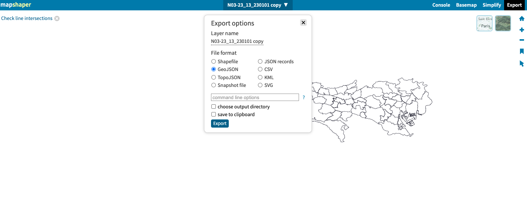The height and width of the screenshot is (206, 527).
Task: Open the Console tab
Action: coord(441,5)
